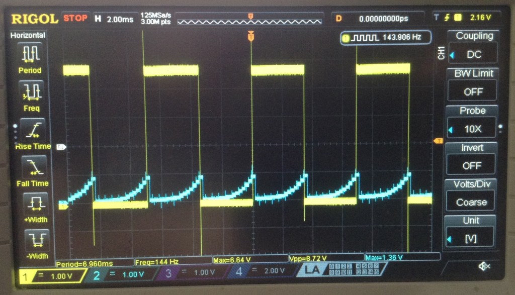Tap the trigger rising edge icon

point(447,18)
